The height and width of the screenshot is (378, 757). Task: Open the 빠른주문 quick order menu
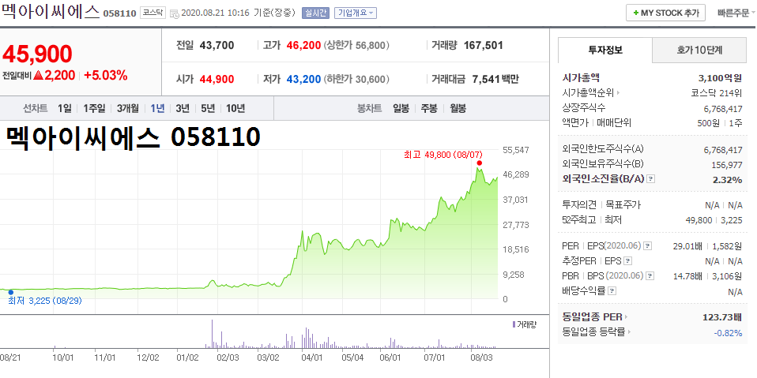pyautogui.click(x=736, y=13)
